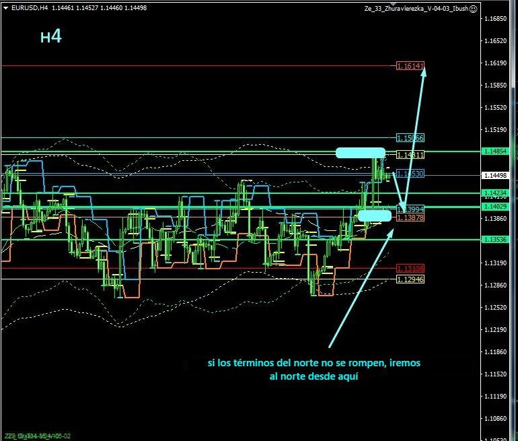Click the 1.12860 value on price scale

point(495,285)
